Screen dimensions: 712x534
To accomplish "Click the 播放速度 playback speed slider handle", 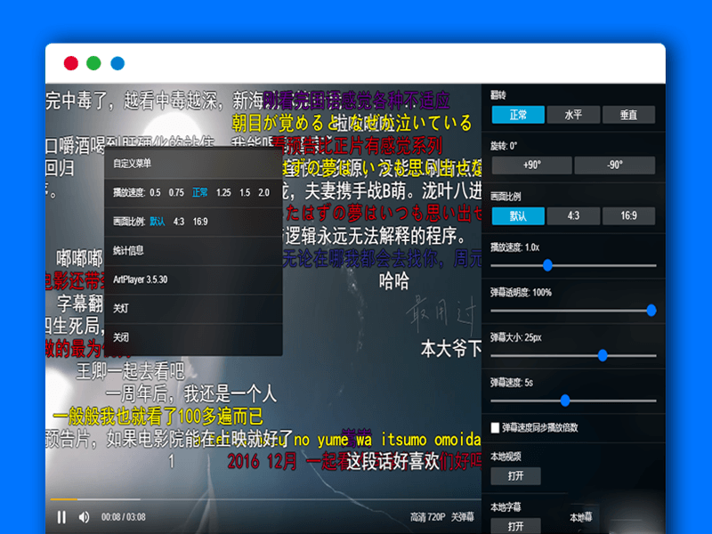I will [546, 264].
